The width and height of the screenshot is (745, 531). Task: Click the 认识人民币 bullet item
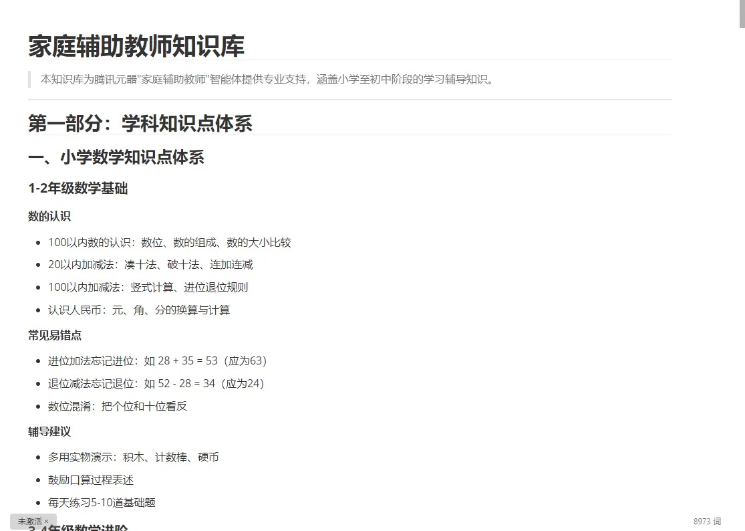139,310
